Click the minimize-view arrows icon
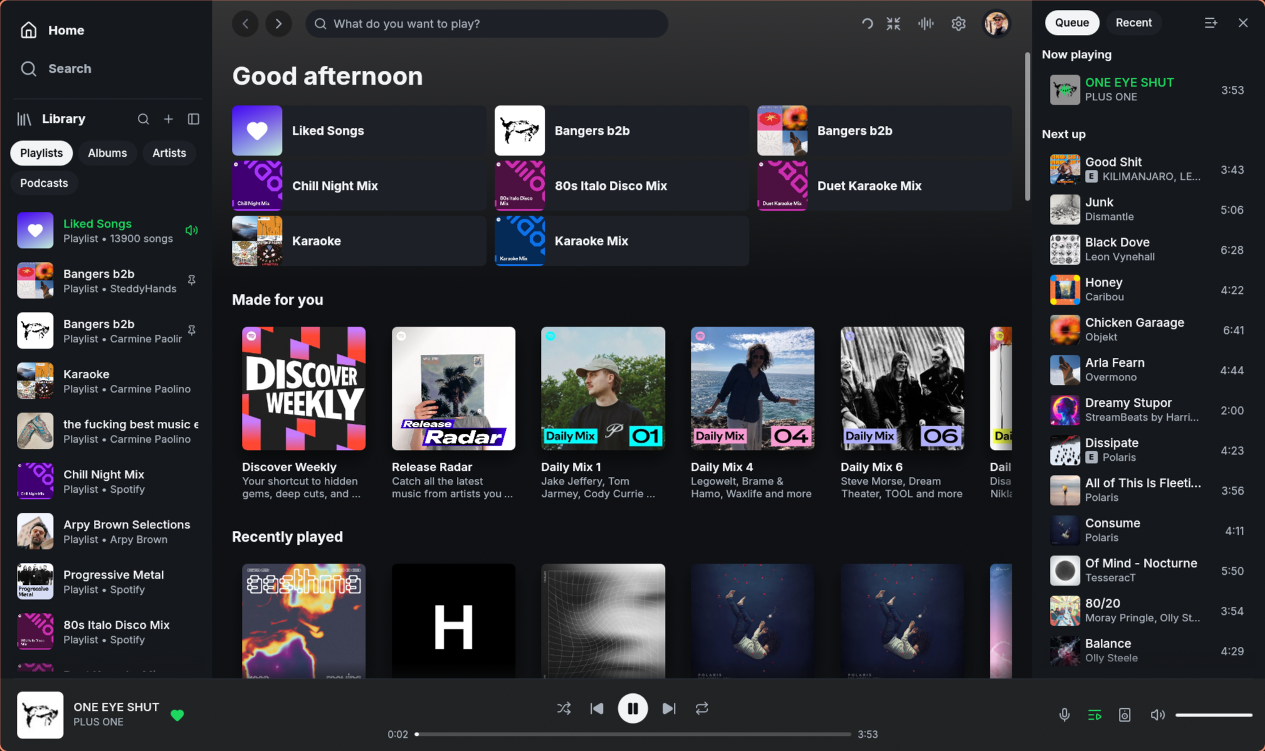Screen dimensions: 1265x751 coord(894,24)
